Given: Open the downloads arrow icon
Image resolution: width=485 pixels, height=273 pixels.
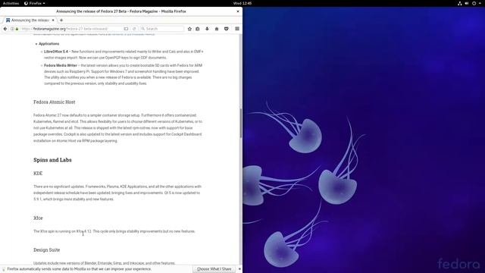Looking at the screenshot, I should [207, 29].
